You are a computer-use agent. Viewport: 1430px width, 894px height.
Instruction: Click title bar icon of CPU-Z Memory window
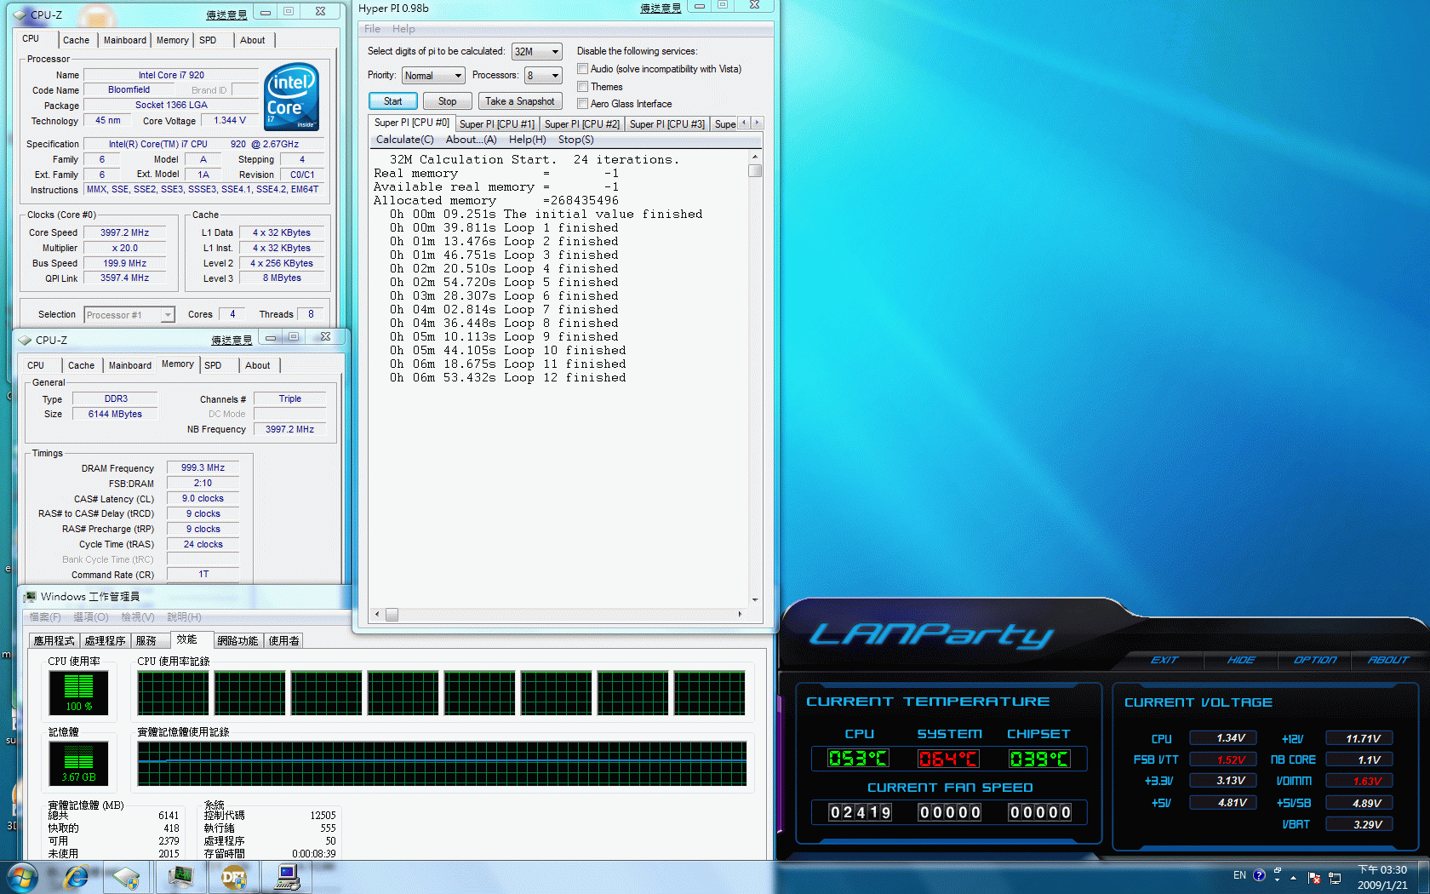click(26, 340)
